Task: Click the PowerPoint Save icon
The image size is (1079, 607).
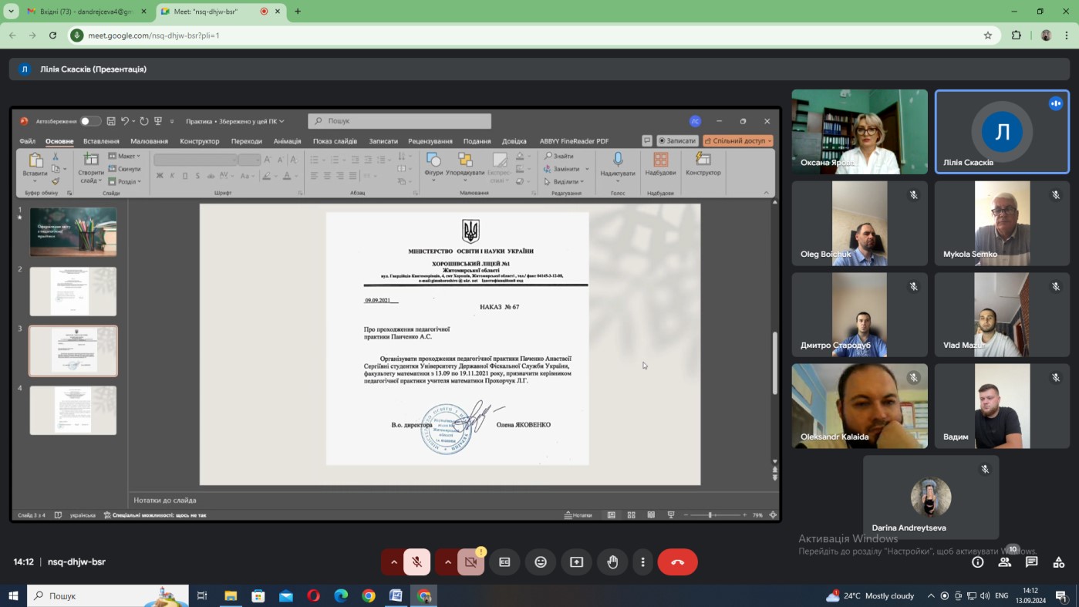Action: pyautogui.click(x=111, y=121)
